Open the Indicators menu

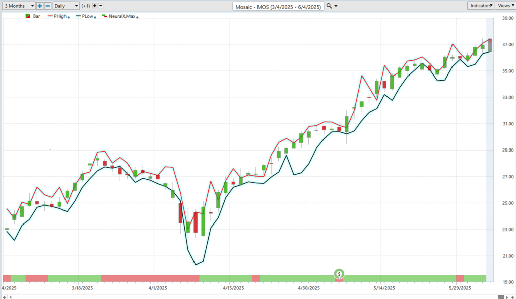click(x=480, y=6)
